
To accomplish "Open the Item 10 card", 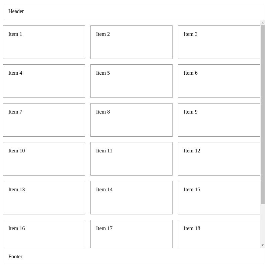I will click(x=44, y=159).
